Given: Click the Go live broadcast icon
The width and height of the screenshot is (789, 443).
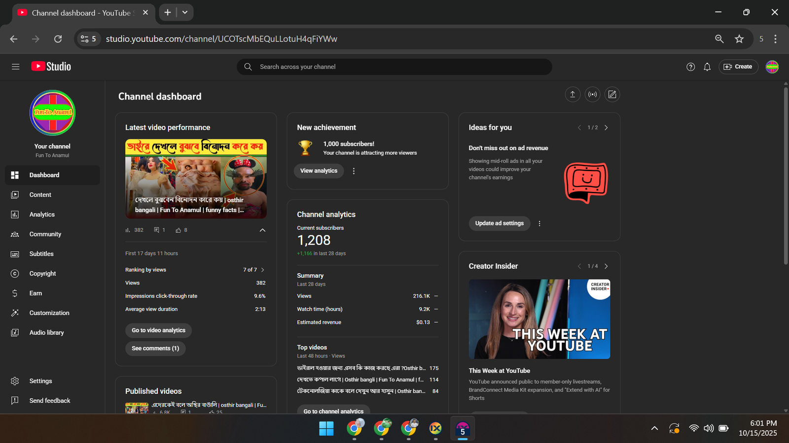Looking at the screenshot, I should coord(592,95).
